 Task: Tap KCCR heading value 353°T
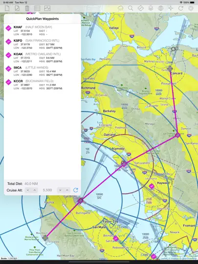click(50, 88)
